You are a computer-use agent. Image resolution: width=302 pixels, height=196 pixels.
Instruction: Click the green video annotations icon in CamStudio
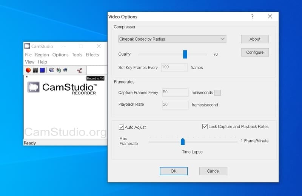pos(59,70)
